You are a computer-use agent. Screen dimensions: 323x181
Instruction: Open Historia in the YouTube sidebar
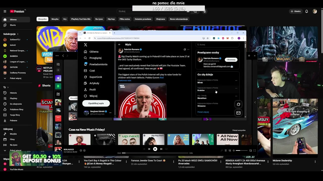point(13,93)
